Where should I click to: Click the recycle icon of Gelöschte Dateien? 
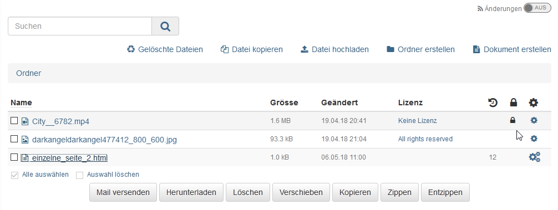(x=131, y=49)
